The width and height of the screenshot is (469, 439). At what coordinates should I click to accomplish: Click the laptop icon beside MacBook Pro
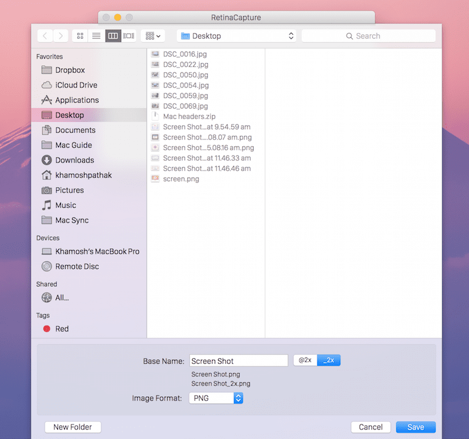coord(46,252)
